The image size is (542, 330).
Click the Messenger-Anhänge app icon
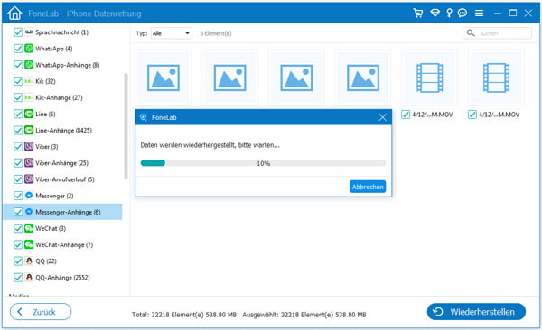coord(29,212)
